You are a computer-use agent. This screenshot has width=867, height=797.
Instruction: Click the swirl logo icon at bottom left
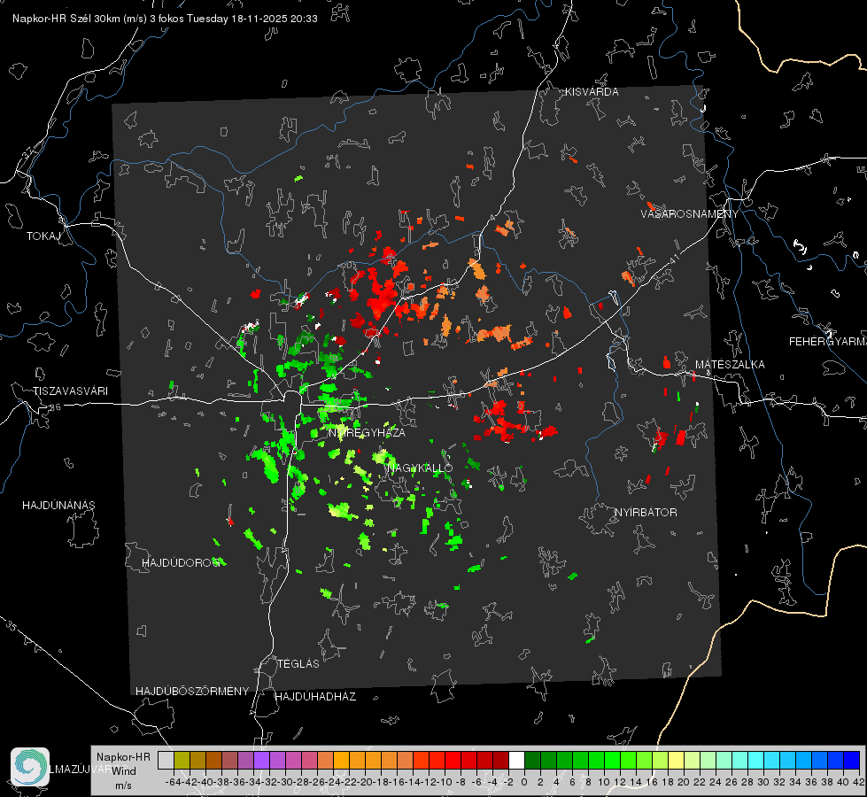[30, 767]
